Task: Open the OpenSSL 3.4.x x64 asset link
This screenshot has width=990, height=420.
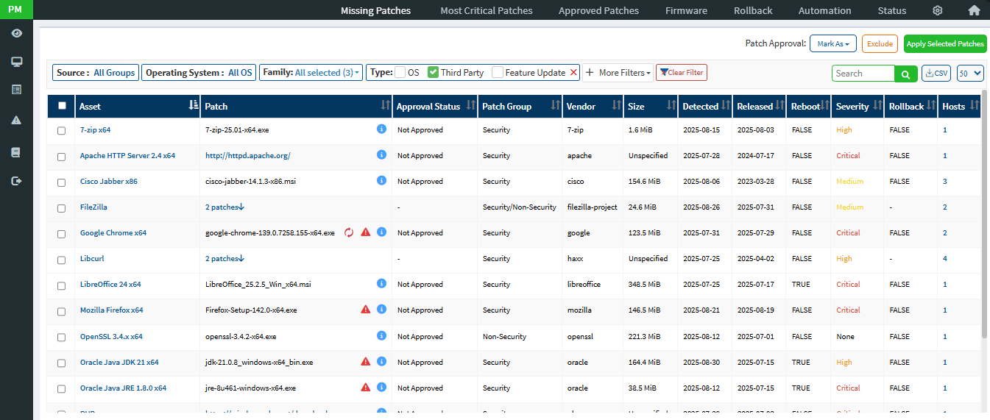Action: 111,336
